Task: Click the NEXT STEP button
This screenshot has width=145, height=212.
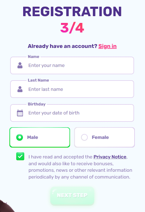Action: point(72,195)
